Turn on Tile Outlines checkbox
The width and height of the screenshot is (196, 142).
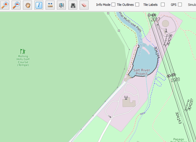[x=137, y=5]
